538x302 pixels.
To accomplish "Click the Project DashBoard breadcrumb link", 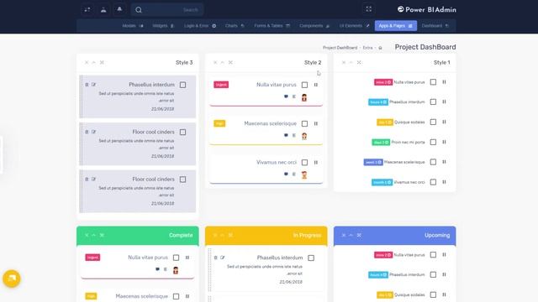I will tap(340, 48).
